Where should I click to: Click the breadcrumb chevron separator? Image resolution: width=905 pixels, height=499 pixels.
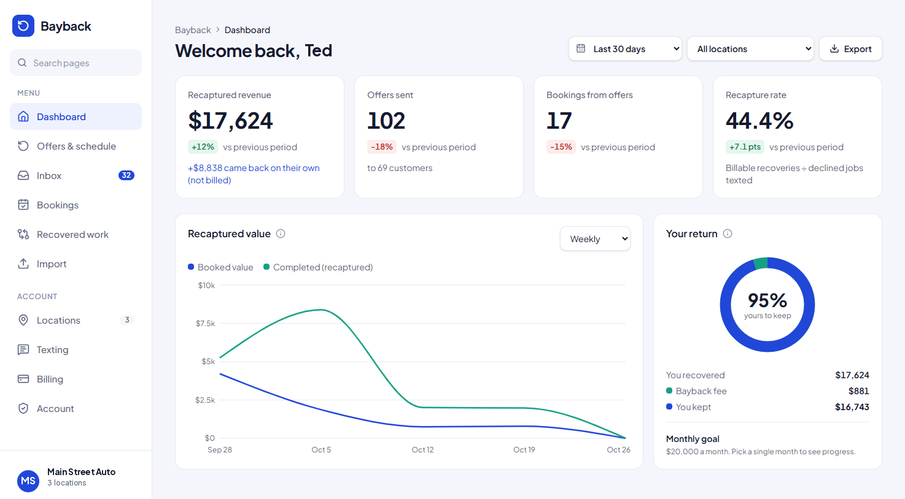218,29
